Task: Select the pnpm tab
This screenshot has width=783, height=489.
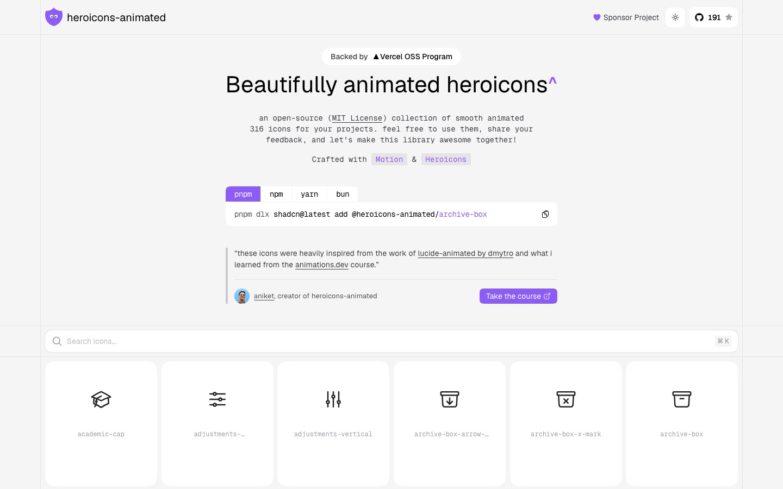Action: (x=243, y=194)
